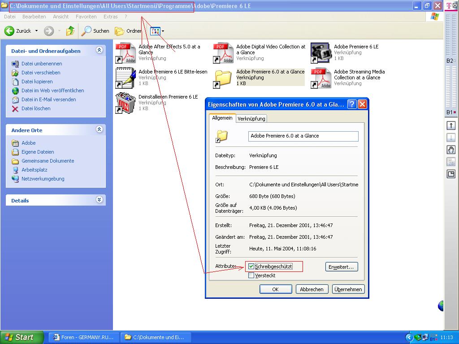Click the Ort path text in dialog

pyautogui.click(x=303, y=185)
